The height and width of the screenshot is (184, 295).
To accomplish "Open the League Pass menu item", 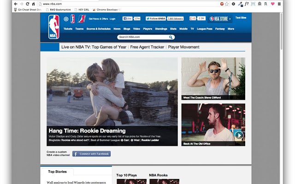I will (x=205, y=29).
